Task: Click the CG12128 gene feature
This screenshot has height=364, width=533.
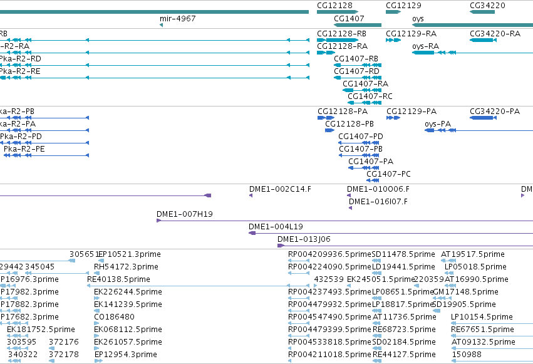Action: point(338,12)
